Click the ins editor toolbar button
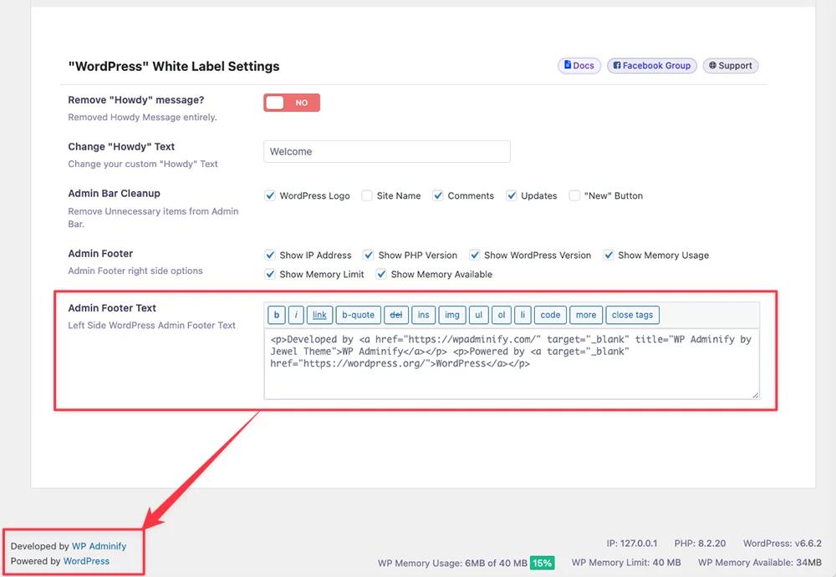Viewport: 836px width, 577px height. tap(423, 315)
